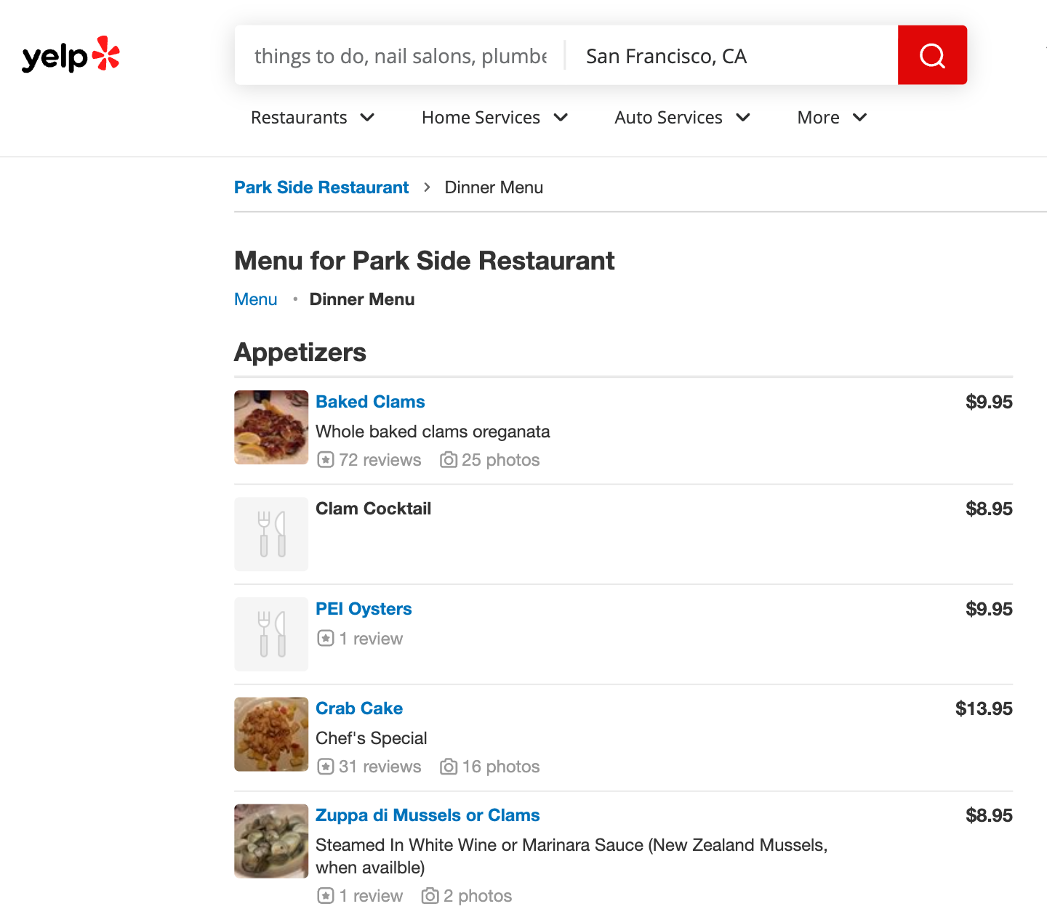Click the camera icon beside 25 photos

coord(449,460)
